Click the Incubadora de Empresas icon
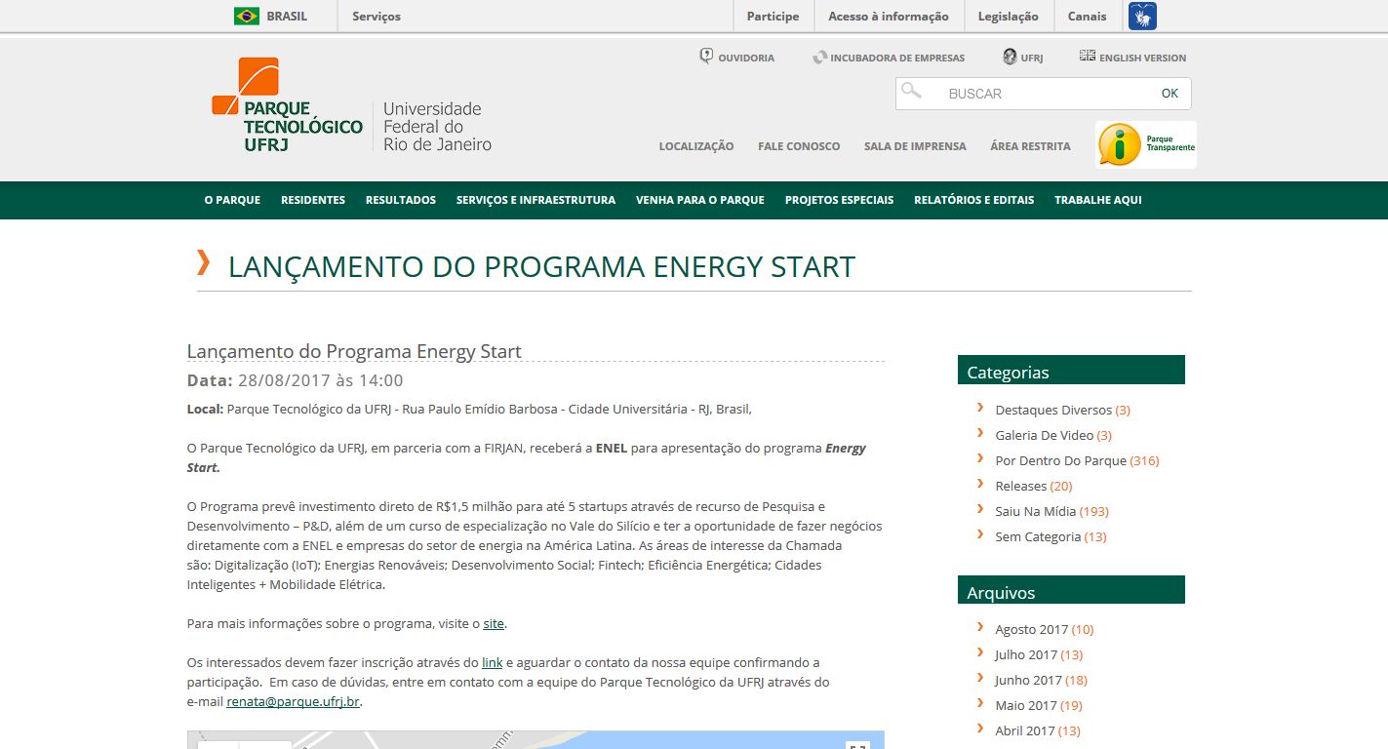1388x749 pixels. [x=820, y=58]
